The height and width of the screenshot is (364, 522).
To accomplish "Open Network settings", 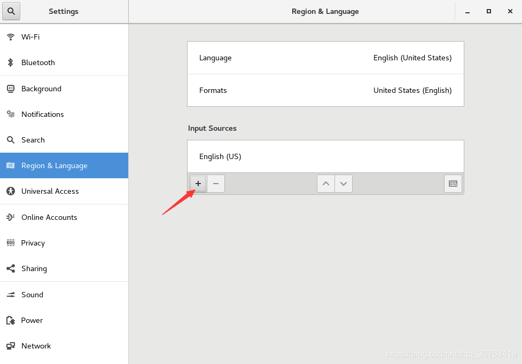I will tap(64, 346).
